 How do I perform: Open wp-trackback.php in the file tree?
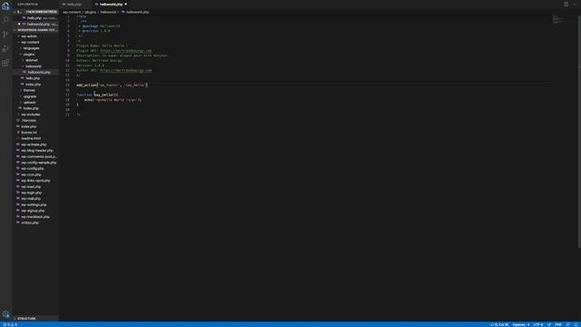click(35, 217)
